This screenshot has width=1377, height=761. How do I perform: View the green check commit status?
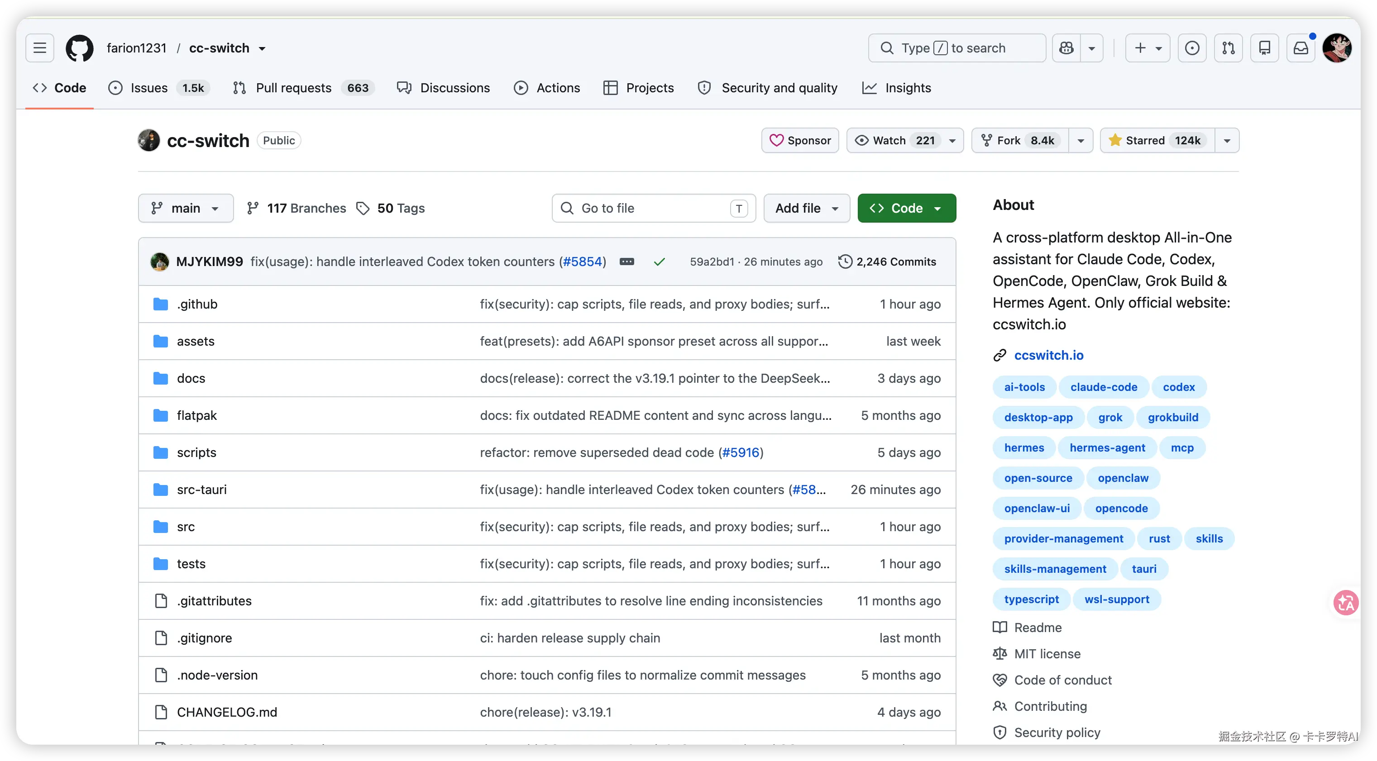tap(659, 262)
